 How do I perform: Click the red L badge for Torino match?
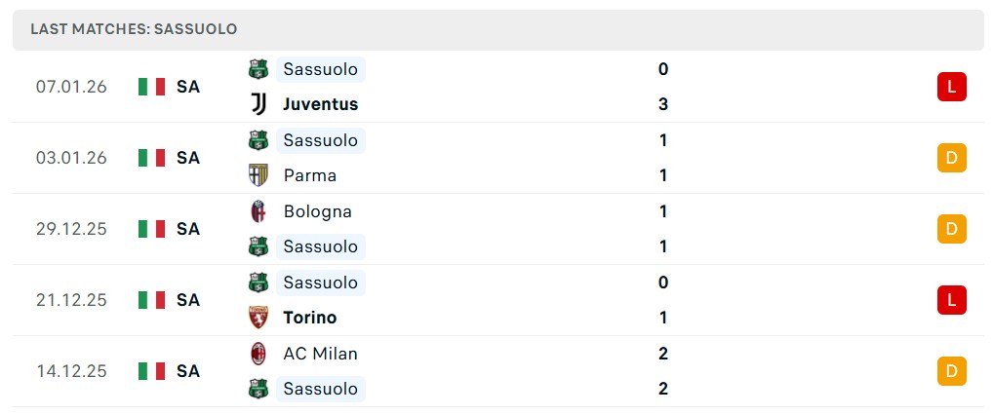coord(951,300)
